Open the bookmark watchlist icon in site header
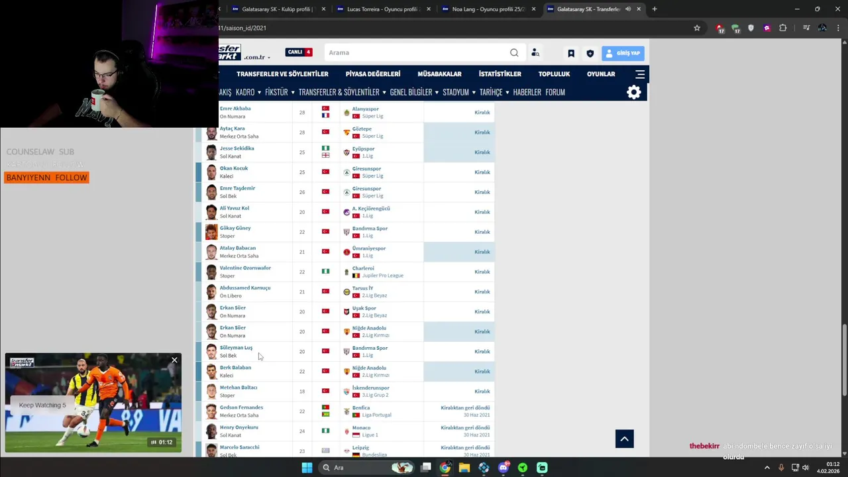 571,53
